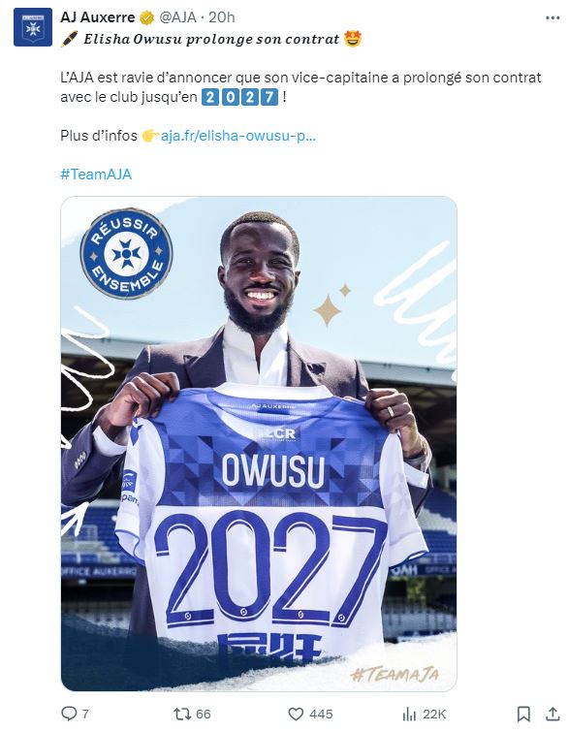Visit the @AJA handle link
Image resolution: width=568 pixels, height=732 pixels.
(x=177, y=17)
